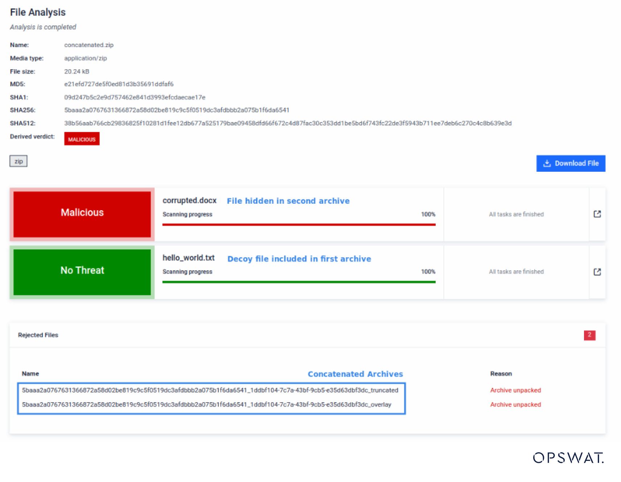Click the Name column header in Rejected Files
This screenshot has width=621, height=482.
(30, 374)
